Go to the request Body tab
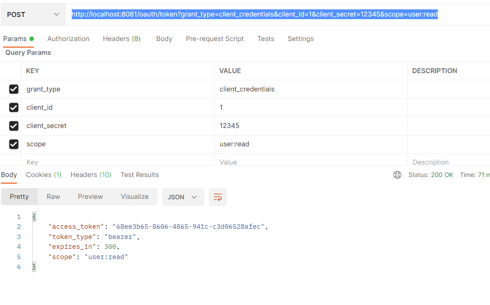The height and width of the screenshot is (305, 490). pos(164,39)
